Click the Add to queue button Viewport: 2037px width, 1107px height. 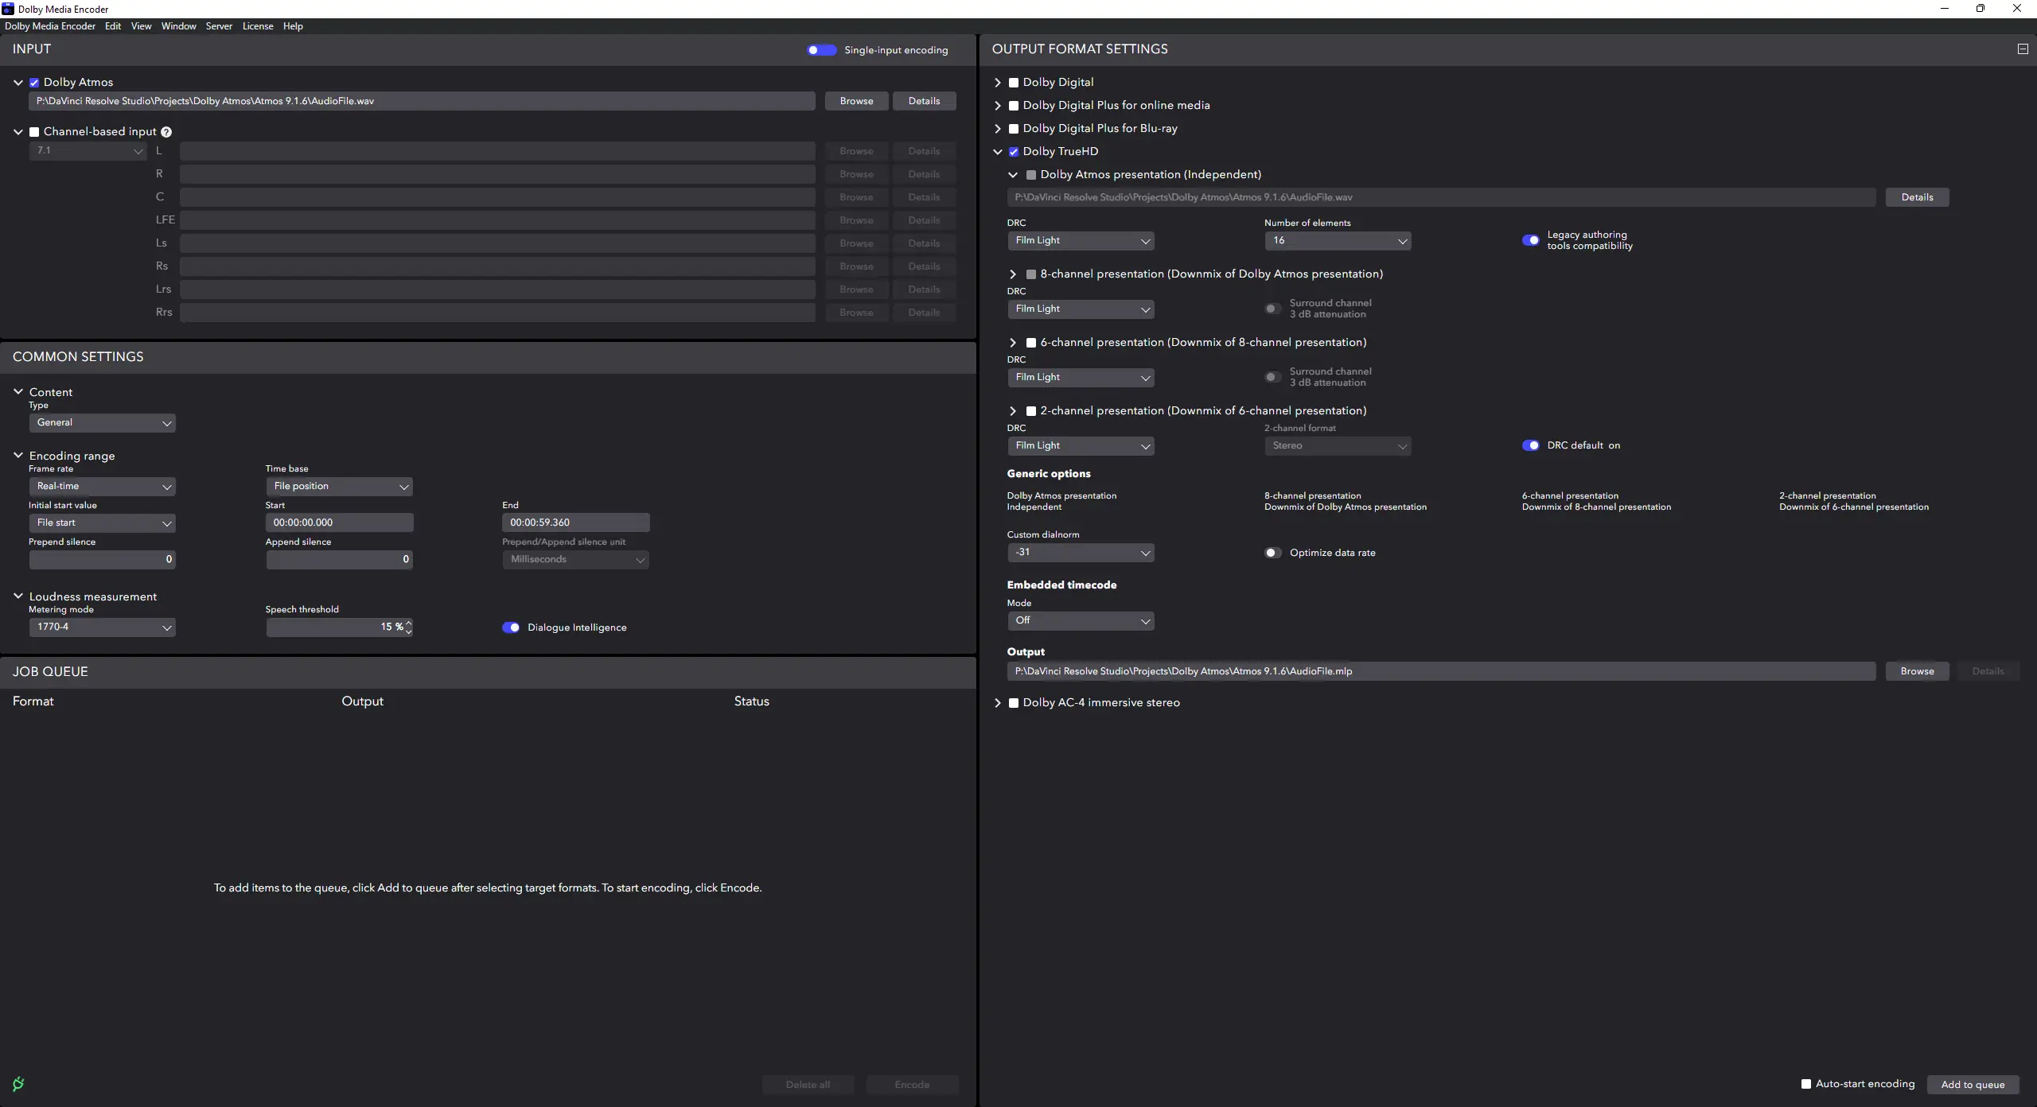coord(1973,1085)
